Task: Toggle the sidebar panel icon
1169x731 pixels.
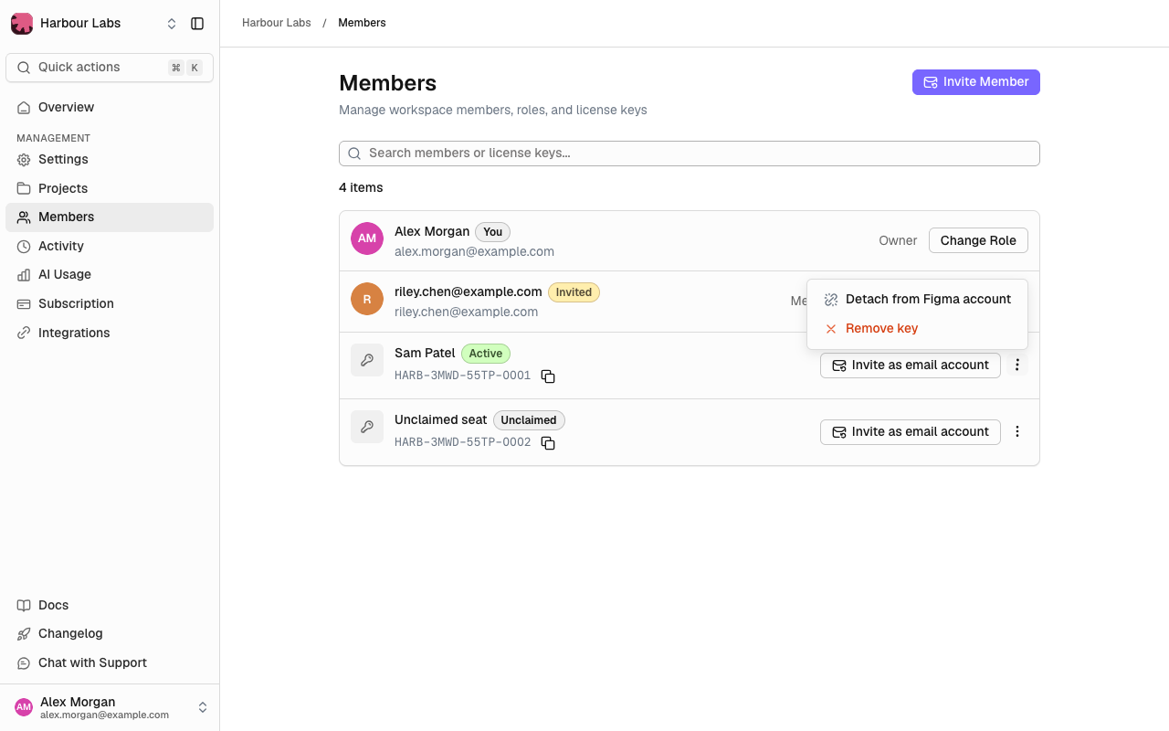Action: point(197,24)
